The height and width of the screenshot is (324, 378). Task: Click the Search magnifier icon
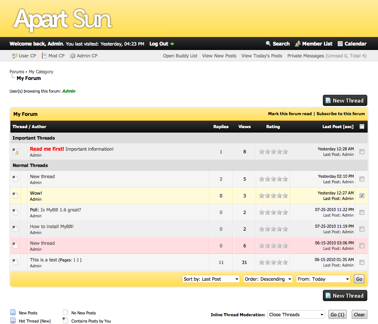pyautogui.click(x=269, y=44)
